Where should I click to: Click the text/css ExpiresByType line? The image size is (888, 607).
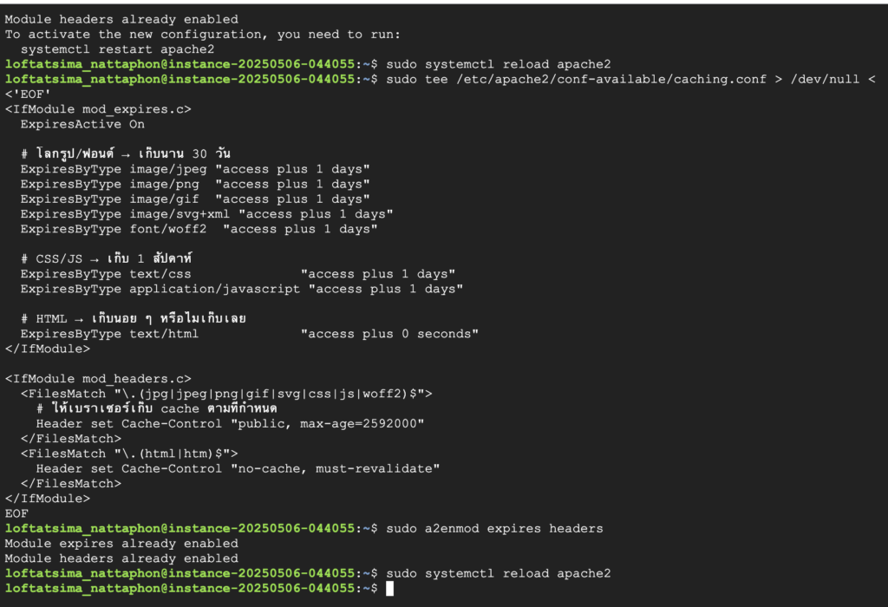238,274
